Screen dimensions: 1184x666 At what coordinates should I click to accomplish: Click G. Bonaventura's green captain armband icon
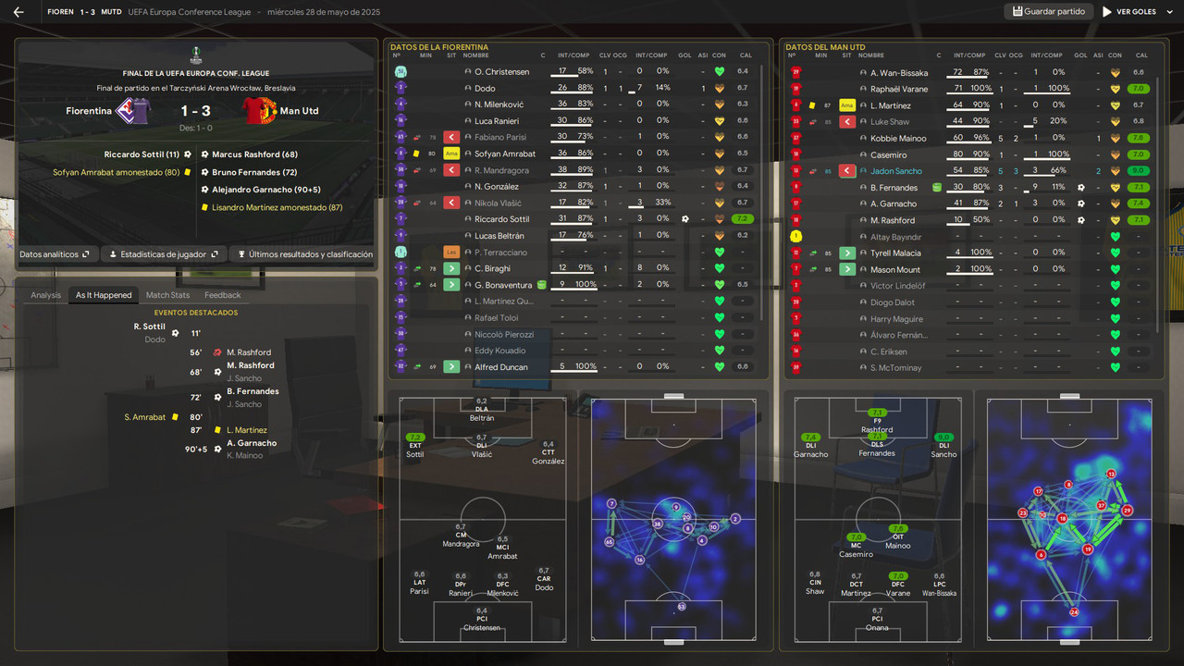[541, 285]
